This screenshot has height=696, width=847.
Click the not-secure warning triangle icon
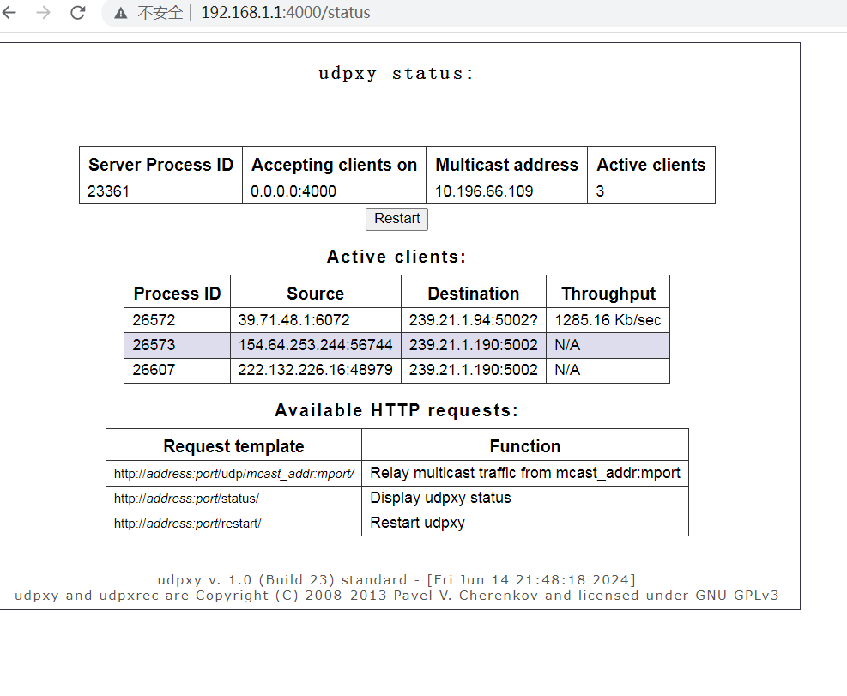121,14
